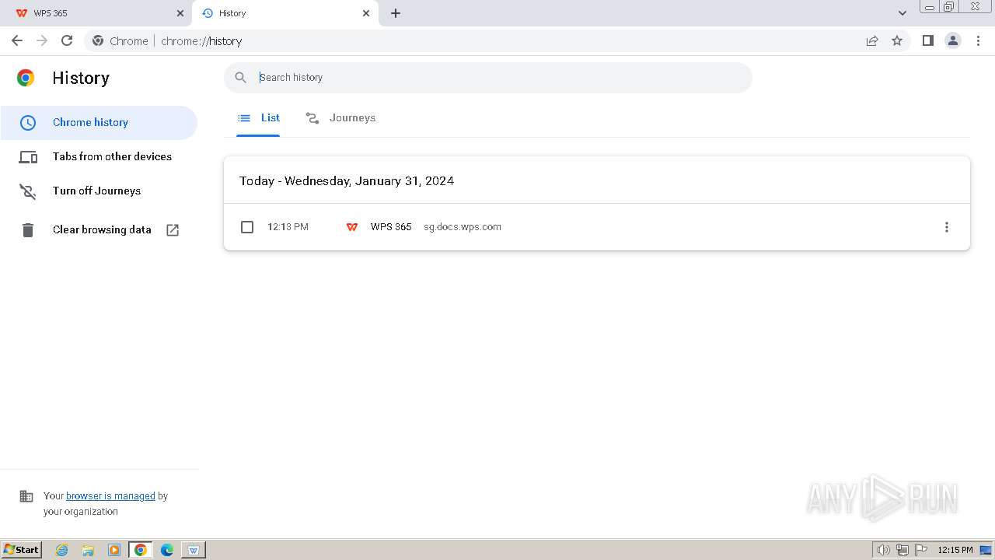The height and width of the screenshot is (560, 995).
Task: Open actions menu for WPS 365 entry
Action: 946,227
